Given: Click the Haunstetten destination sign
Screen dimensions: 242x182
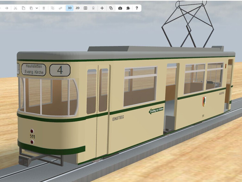Looking at the screenshot, I should (x=34, y=69).
